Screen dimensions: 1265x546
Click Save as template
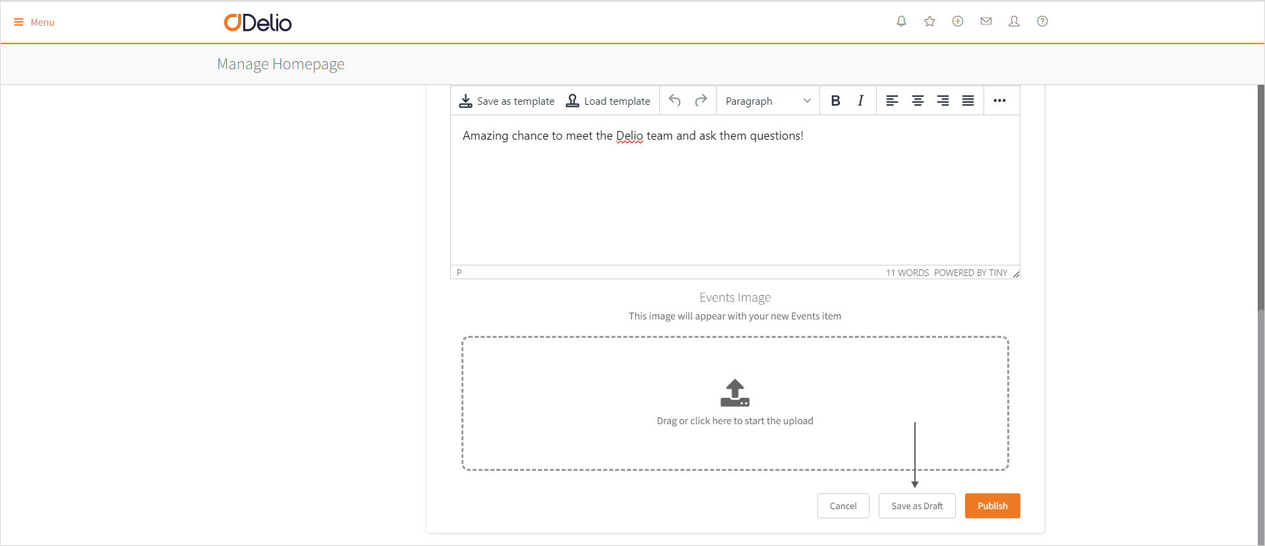point(507,101)
